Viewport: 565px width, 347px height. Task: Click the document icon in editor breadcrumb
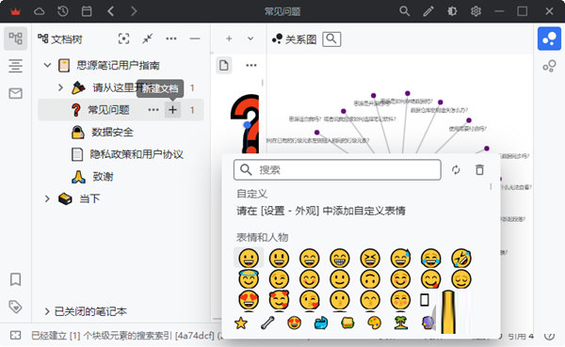click(x=224, y=65)
